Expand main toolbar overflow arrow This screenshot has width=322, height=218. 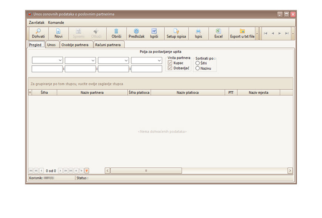click(257, 33)
